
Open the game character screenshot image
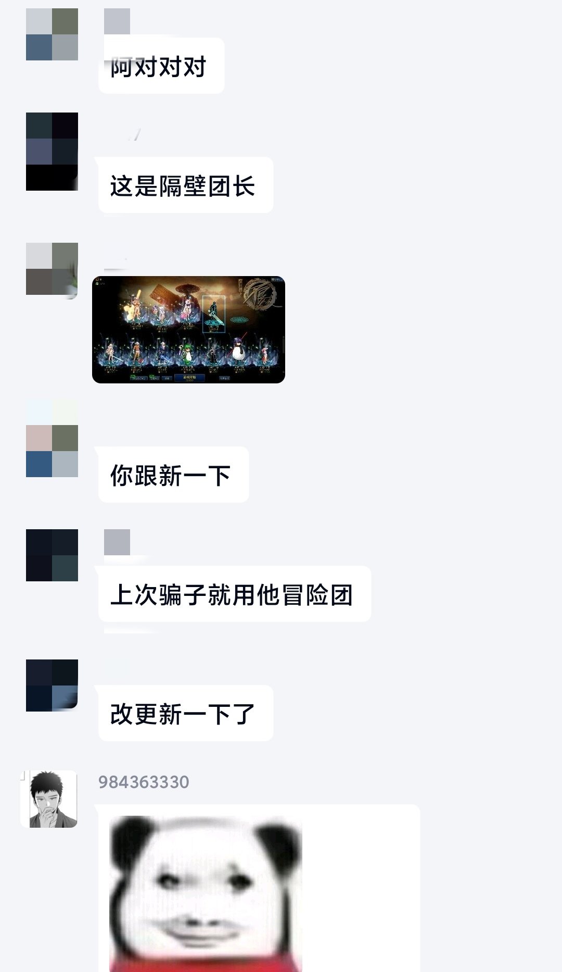coord(188,330)
